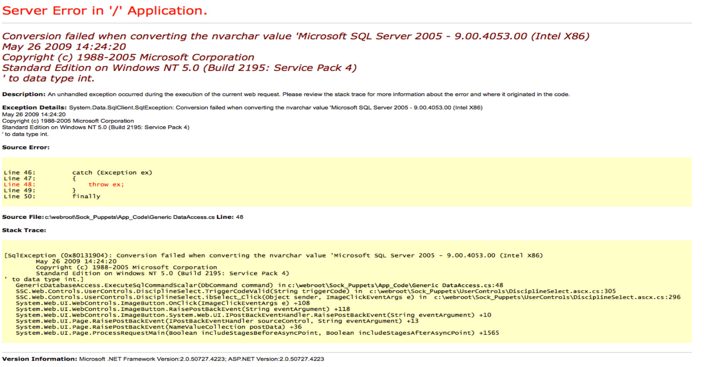Click the "Page.ProcessRequestMain" stack trace line
Image resolution: width=727 pixels, height=367 pixels.
tap(257, 333)
